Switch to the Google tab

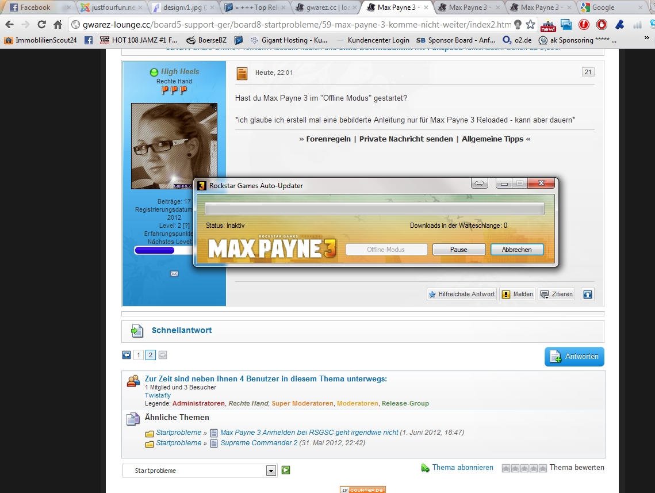(611, 7)
